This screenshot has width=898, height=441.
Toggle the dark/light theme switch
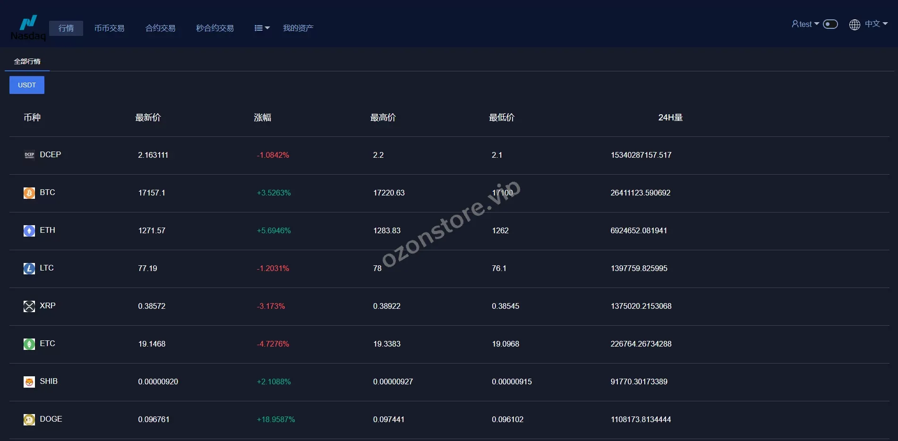(830, 24)
